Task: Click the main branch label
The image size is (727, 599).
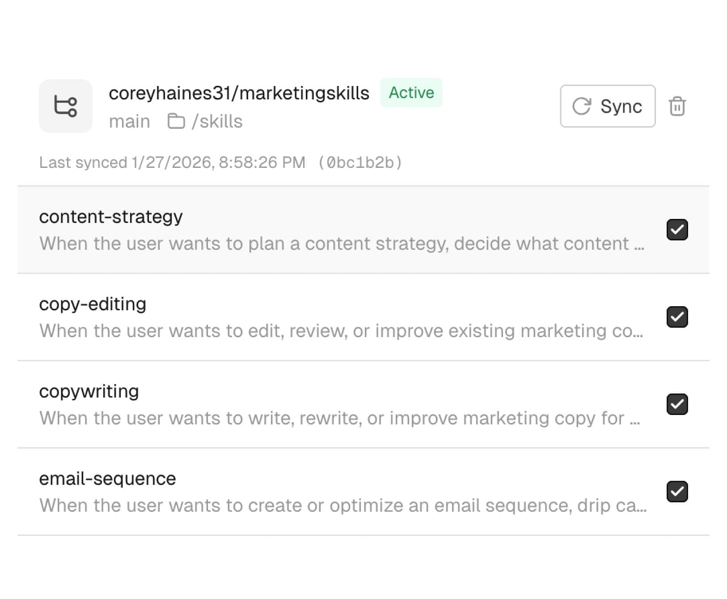Action: coord(130,121)
